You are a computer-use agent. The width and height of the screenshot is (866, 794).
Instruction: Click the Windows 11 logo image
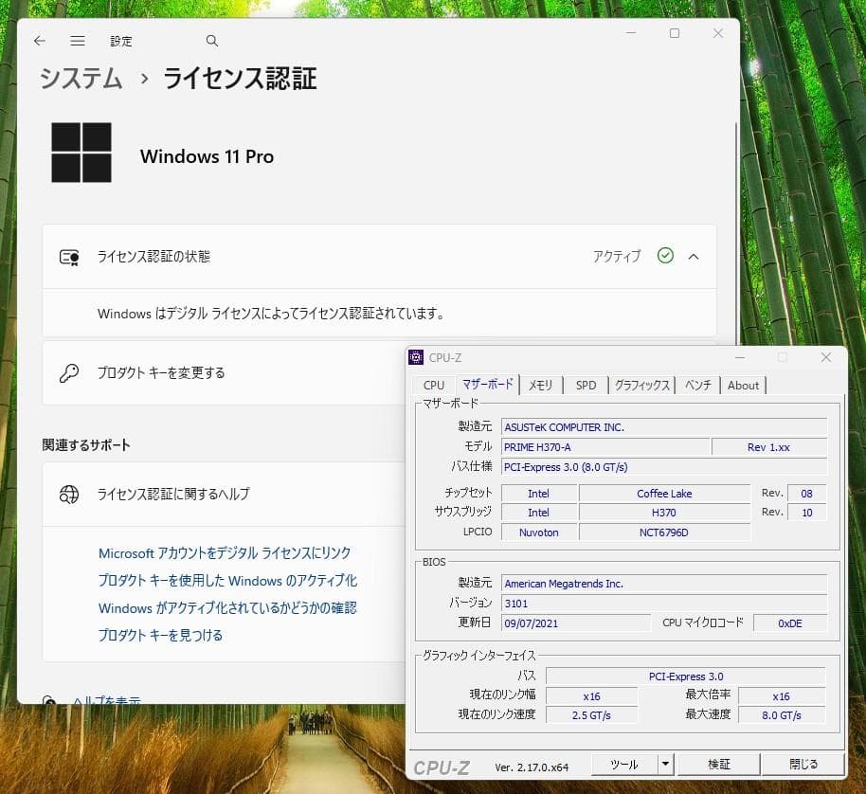pyautogui.click(x=81, y=153)
